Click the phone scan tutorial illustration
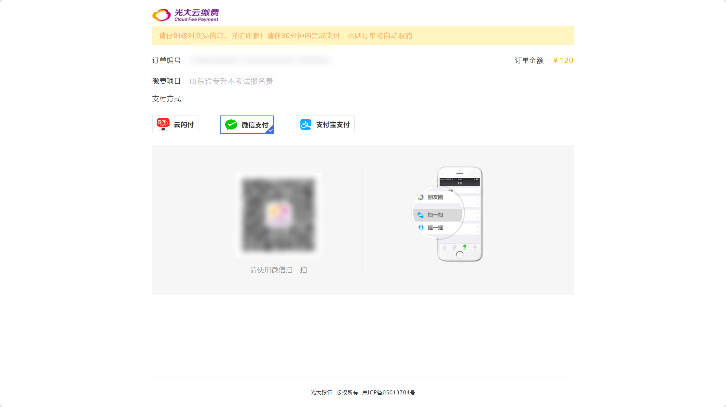The image size is (726, 407). [447, 214]
